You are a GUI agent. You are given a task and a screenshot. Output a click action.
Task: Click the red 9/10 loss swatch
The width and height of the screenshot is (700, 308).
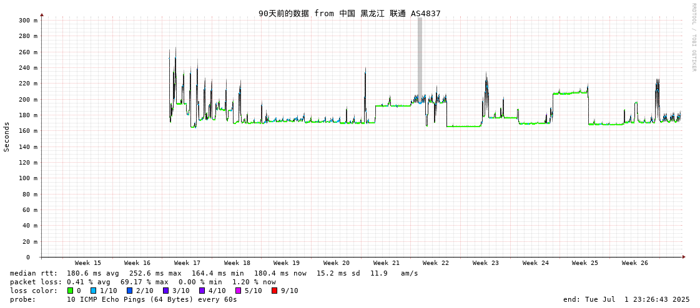pos(275,291)
